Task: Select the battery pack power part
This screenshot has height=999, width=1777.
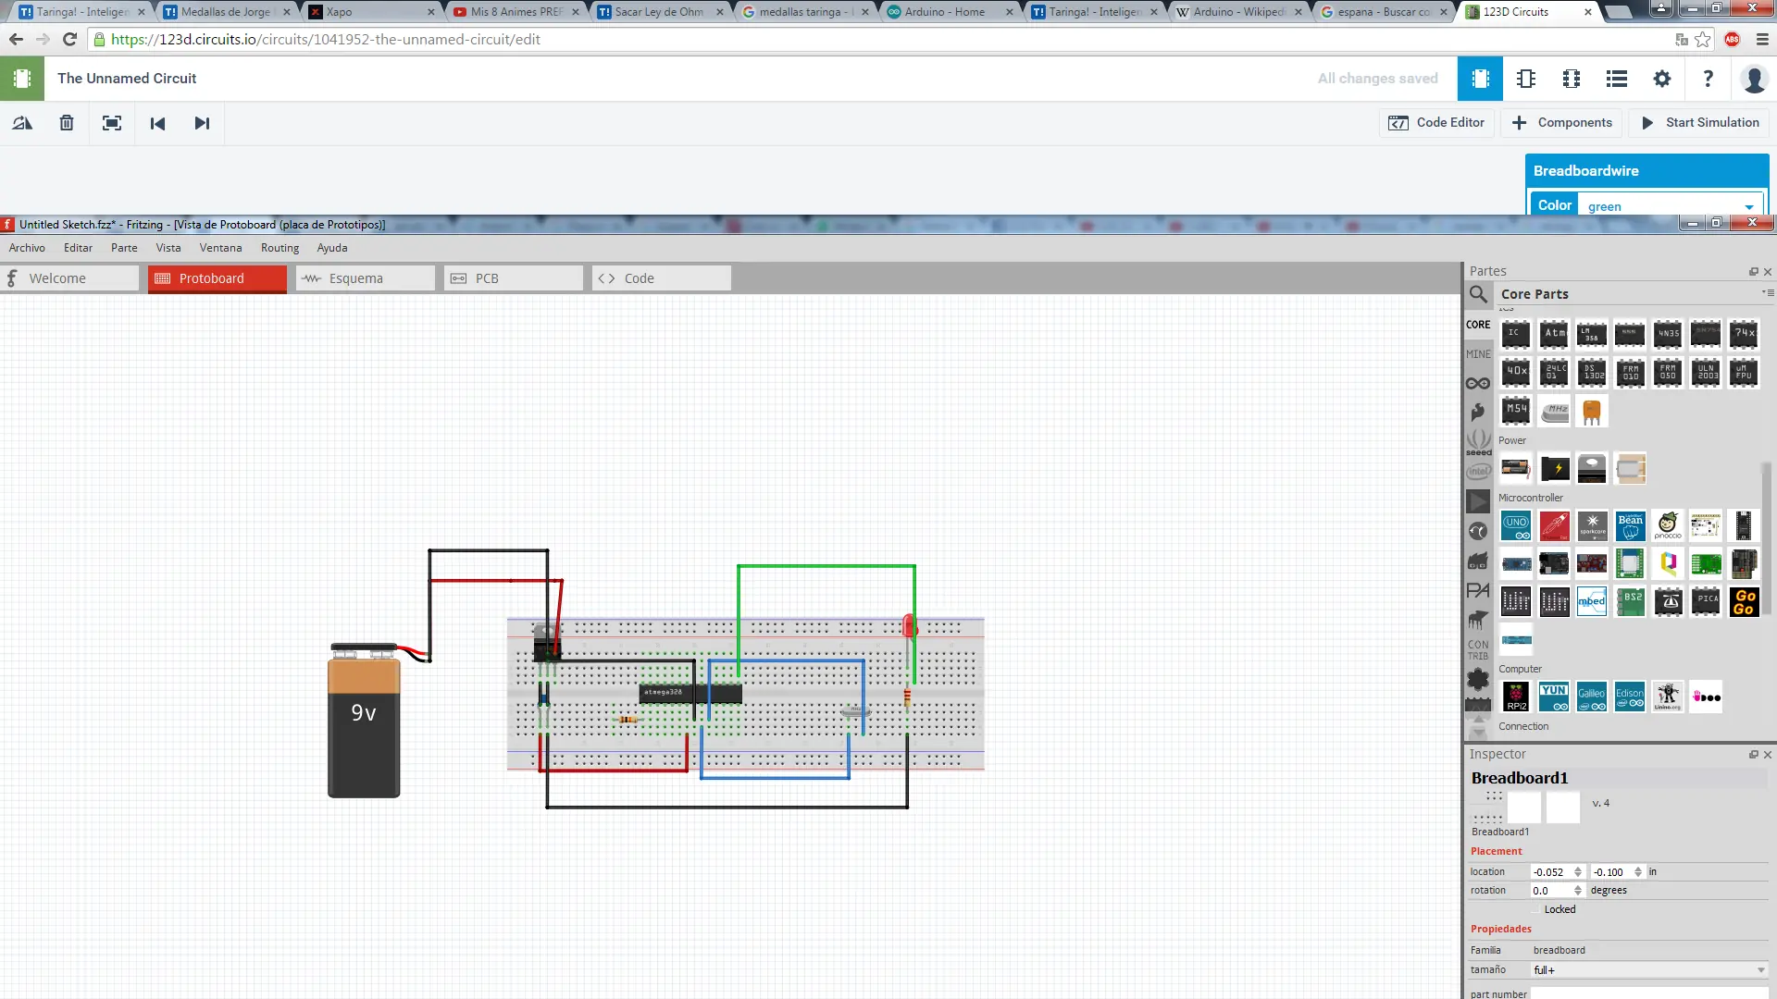Action: [1516, 469]
